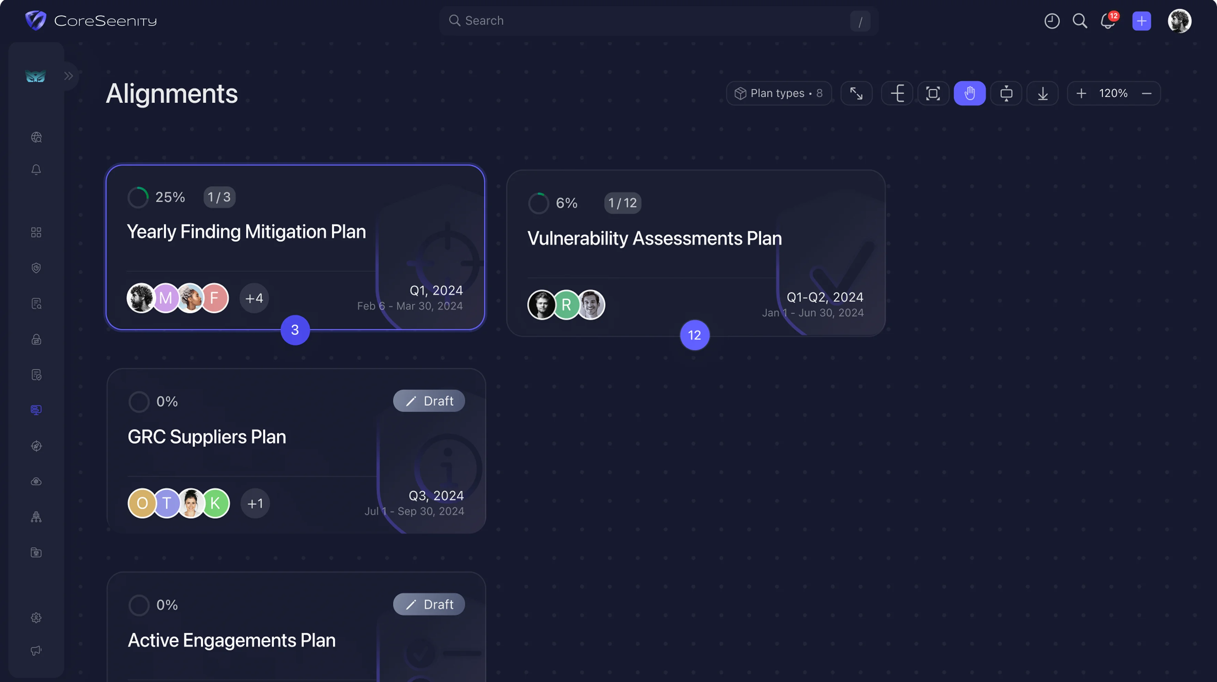Open the user profile avatar menu
Screen dimensions: 1217x682
click(1179, 21)
